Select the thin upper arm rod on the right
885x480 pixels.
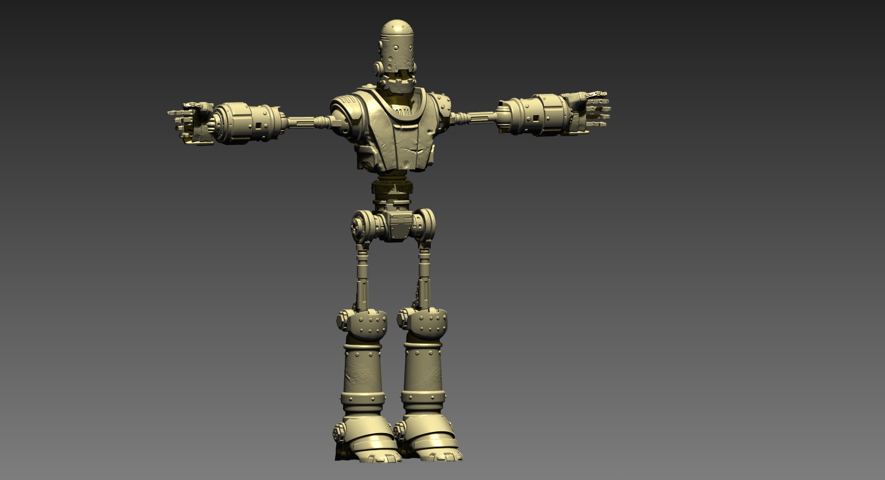pos(474,118)
